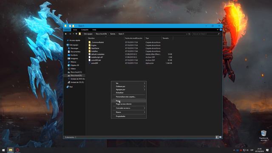This screenshot has width=272, height=153.
Task: Switch to the Compartir ribbon tab
Action: tap(85, 30)
